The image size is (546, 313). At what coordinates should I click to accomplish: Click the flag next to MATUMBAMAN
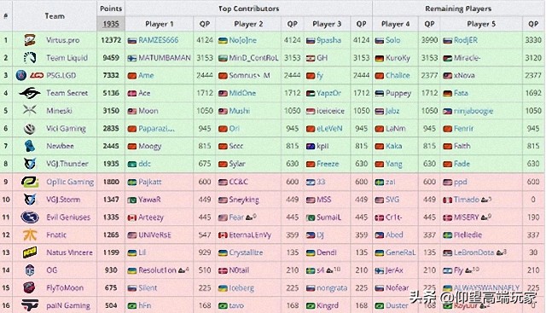132,58
